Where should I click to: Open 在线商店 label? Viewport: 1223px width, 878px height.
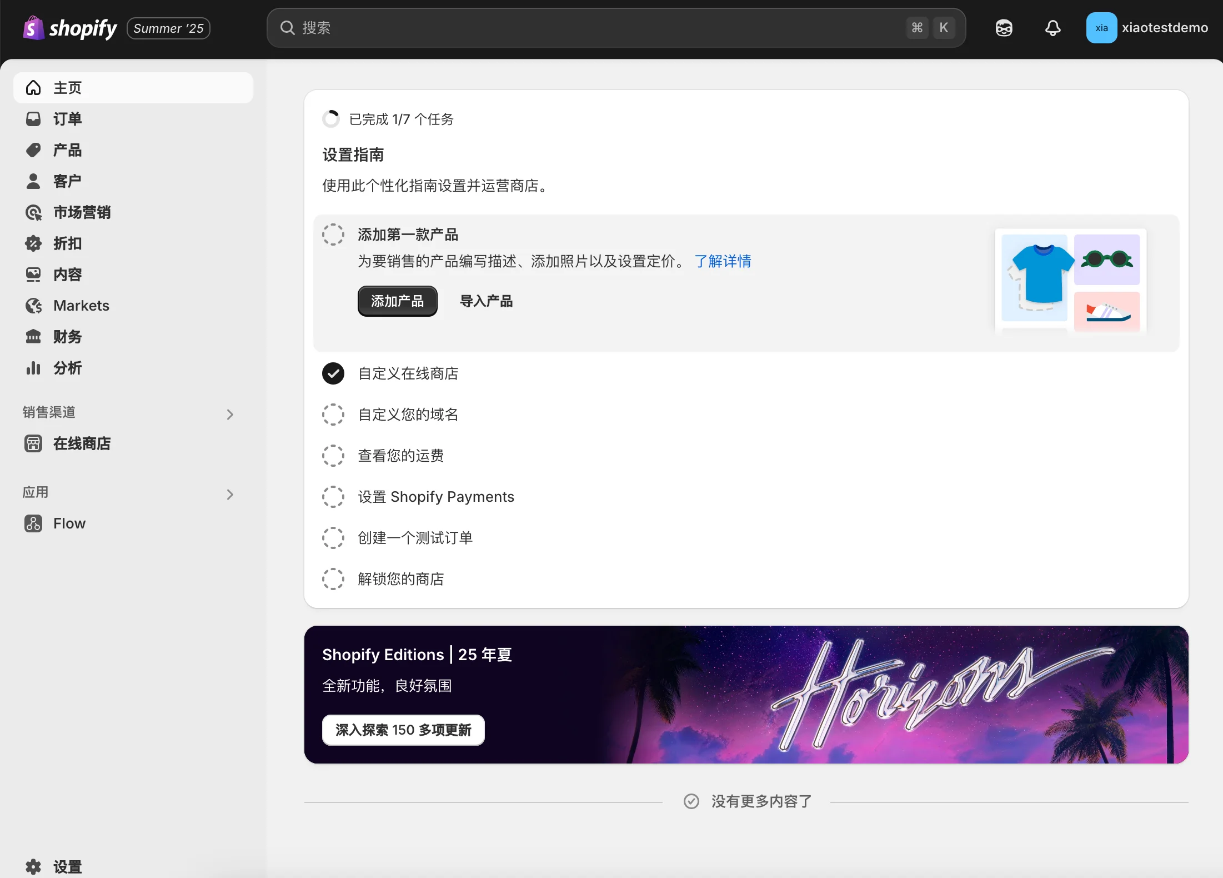(x=82, y=443)
